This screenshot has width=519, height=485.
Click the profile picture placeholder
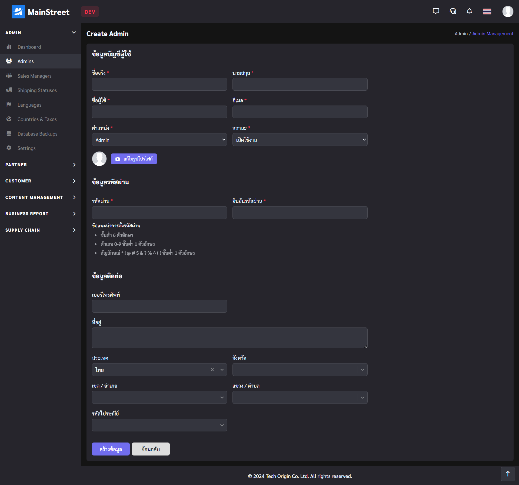[x=99, y=159]
